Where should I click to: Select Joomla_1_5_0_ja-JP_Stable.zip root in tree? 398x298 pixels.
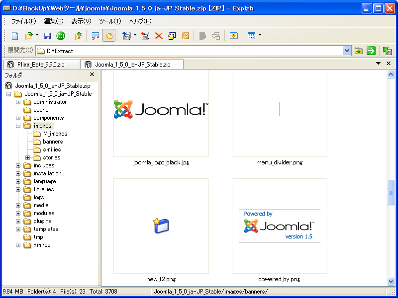coord(53,86)
